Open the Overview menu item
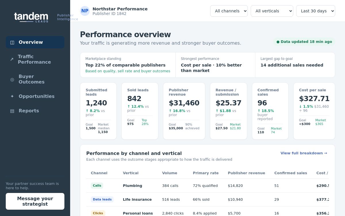Image resolution: width=345 pixels, height=216 pixels. tap(35, 42)
